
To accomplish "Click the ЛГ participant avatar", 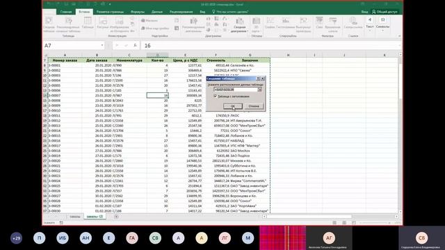I will click(225, 238).
